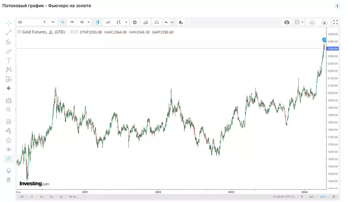This screenshot has height=202, width=348.
Task: Show the 10г date range
Action: tap(22, 197)
